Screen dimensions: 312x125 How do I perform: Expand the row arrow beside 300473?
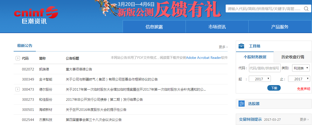pyautogui.click(x=18, y=89)
